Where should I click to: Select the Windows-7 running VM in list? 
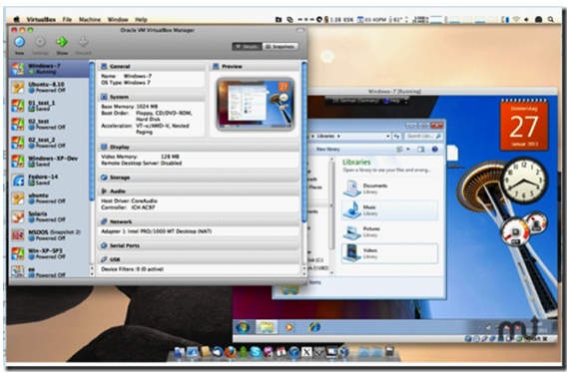(49, 69)
